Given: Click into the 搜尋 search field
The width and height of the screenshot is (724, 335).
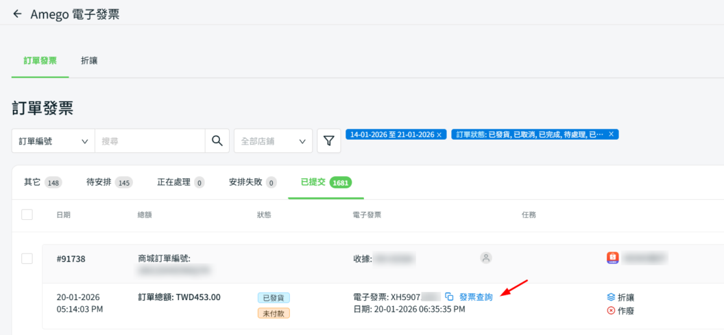Looking at the screenshot, I should (149, 141).
